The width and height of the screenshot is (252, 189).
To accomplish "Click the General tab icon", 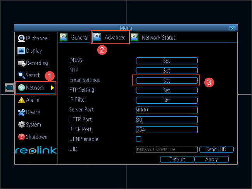I will 64,38.
